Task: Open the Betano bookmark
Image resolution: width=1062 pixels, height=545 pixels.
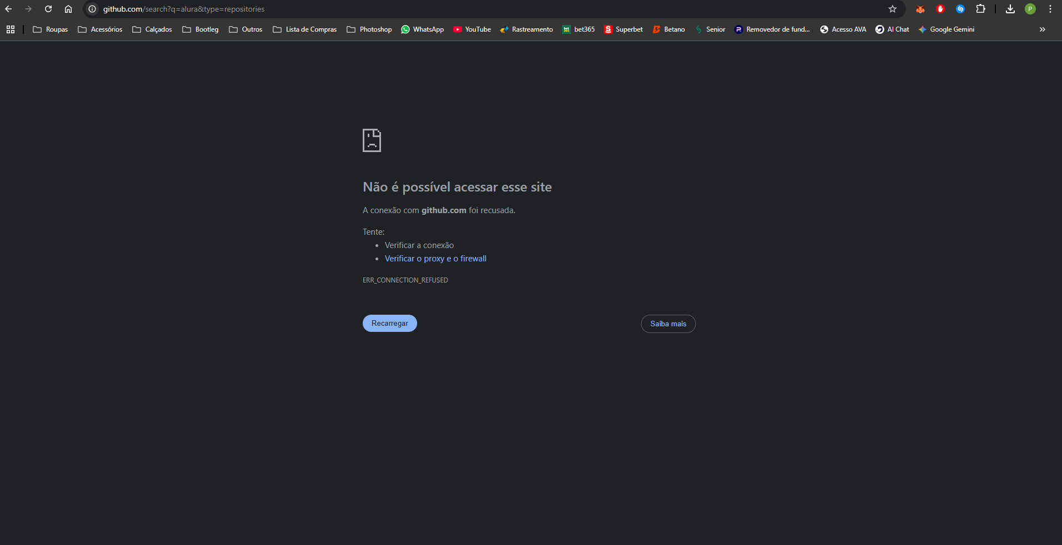Action: click(x=669, y=29)
